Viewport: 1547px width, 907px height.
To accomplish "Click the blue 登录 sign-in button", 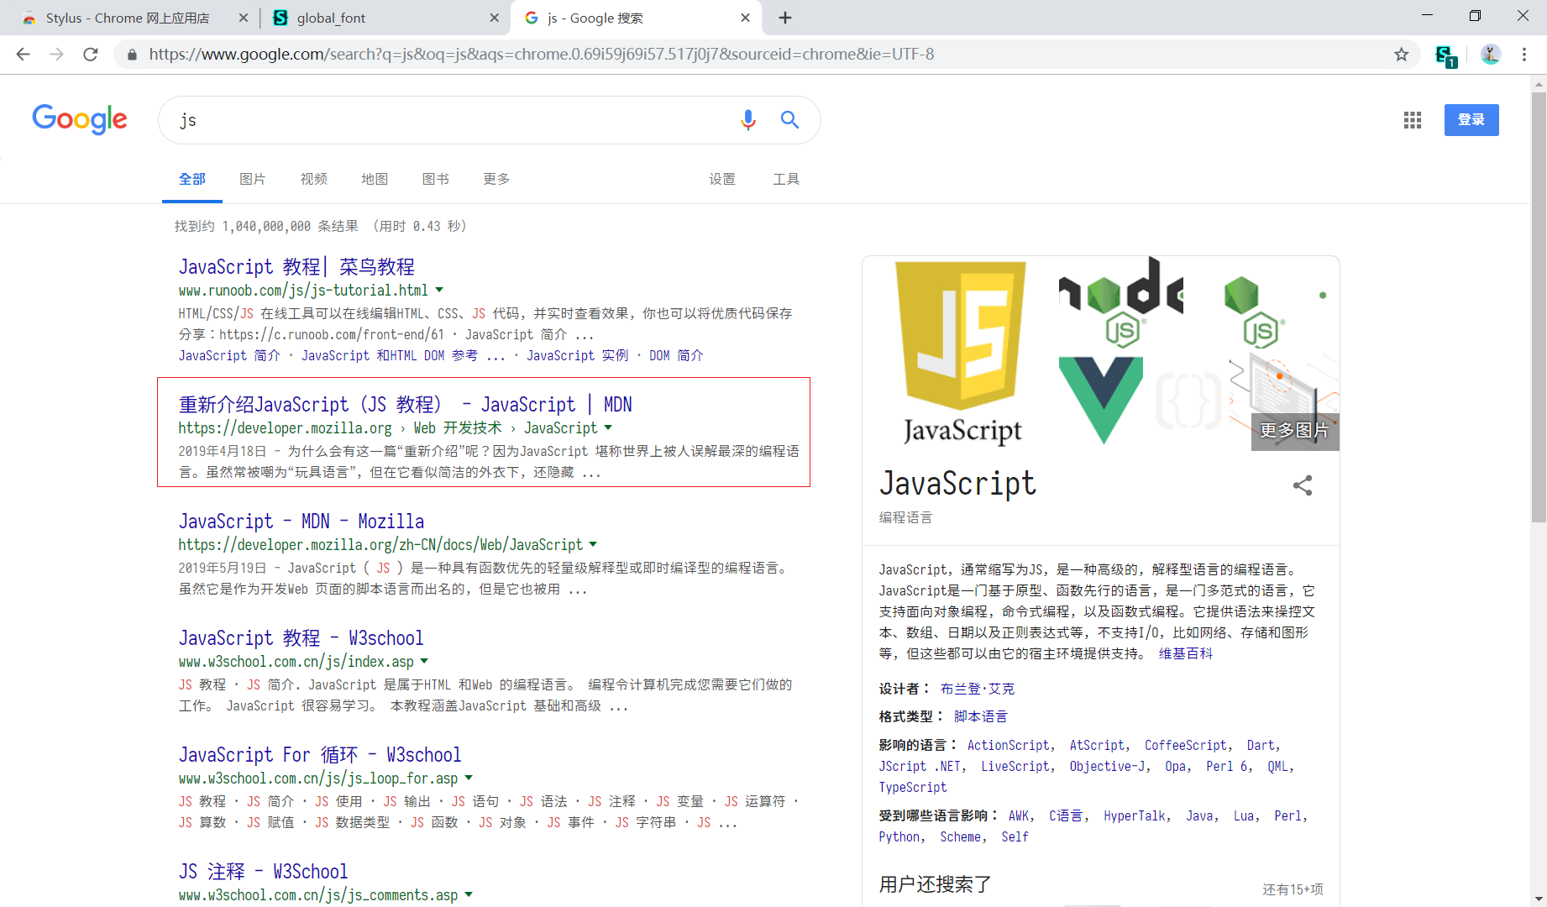I will point(1471,120).
